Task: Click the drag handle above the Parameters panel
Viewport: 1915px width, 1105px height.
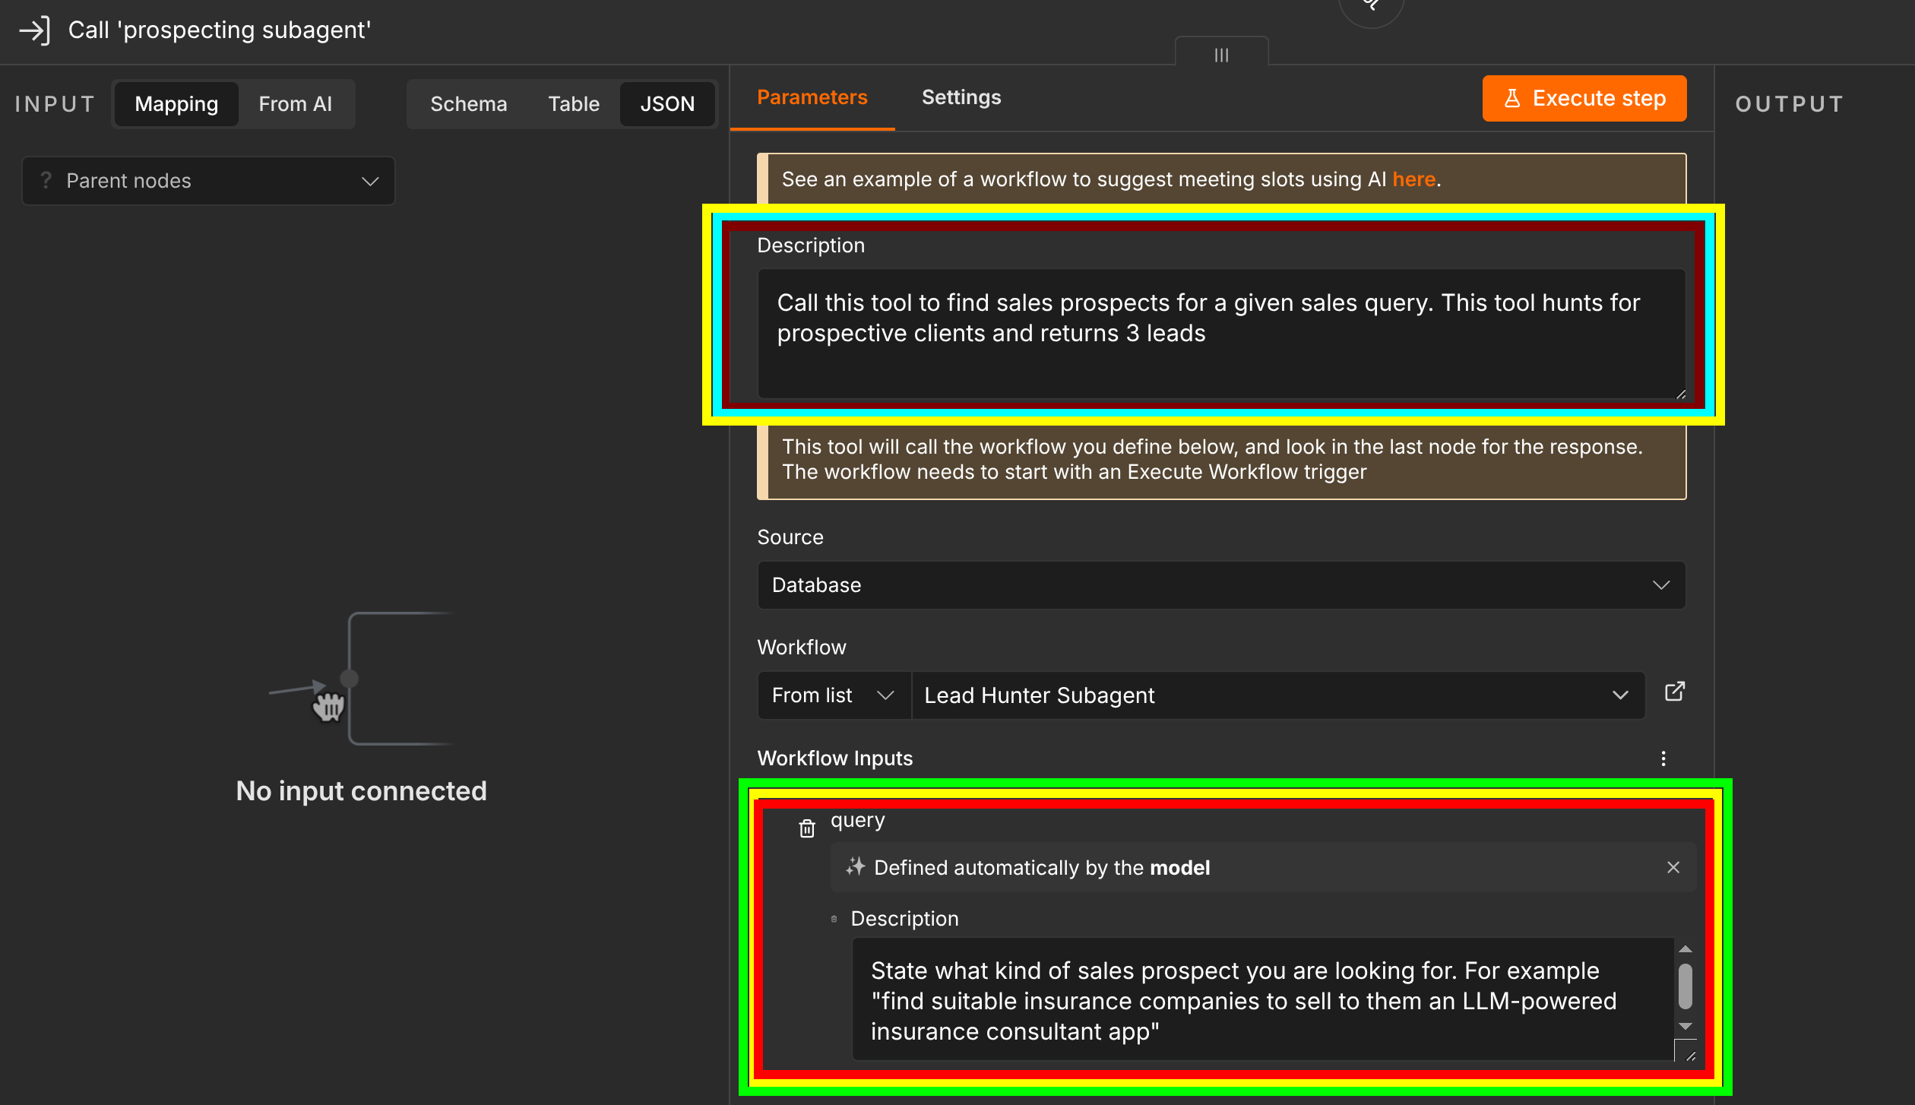Action: coord(1221,55)
